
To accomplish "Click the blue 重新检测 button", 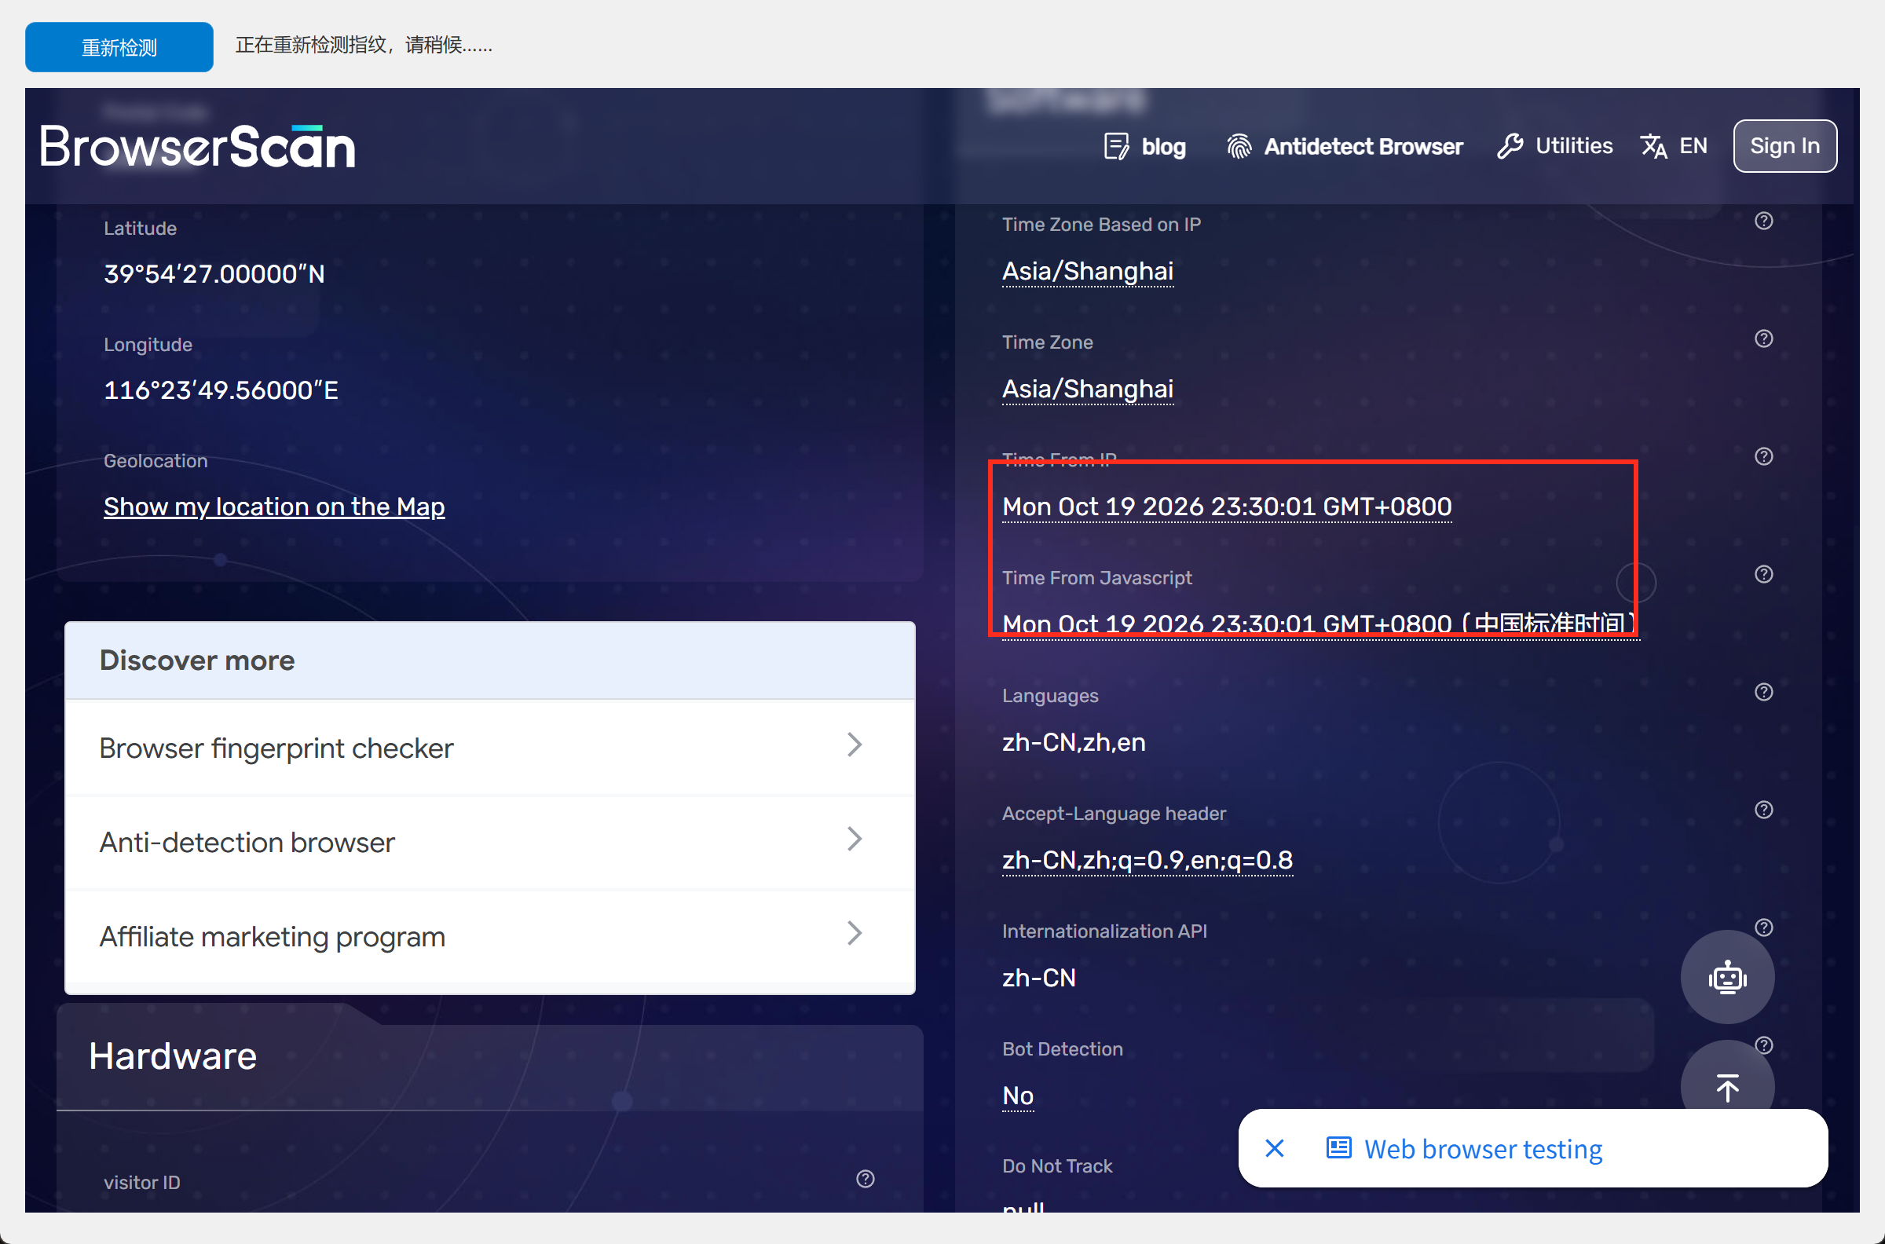I will [119, 47].
